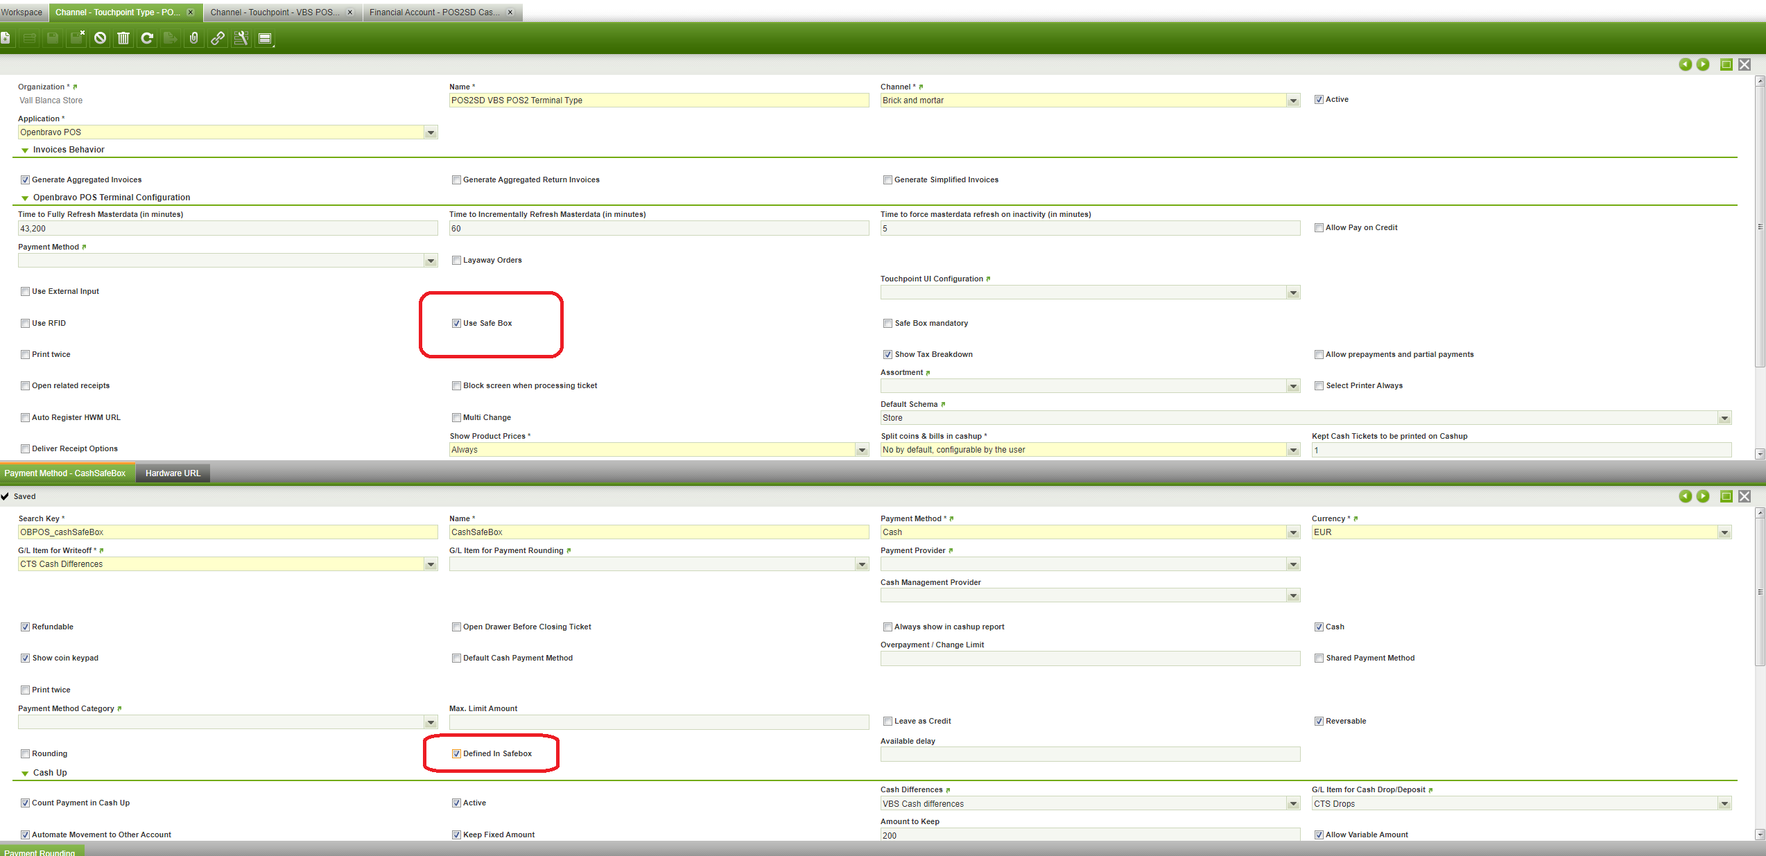Image resolution: width=1766 pixels, height=856 pixels.
Task: Switch to the Hardware URL tab
Action: click(x=173, y=473)
